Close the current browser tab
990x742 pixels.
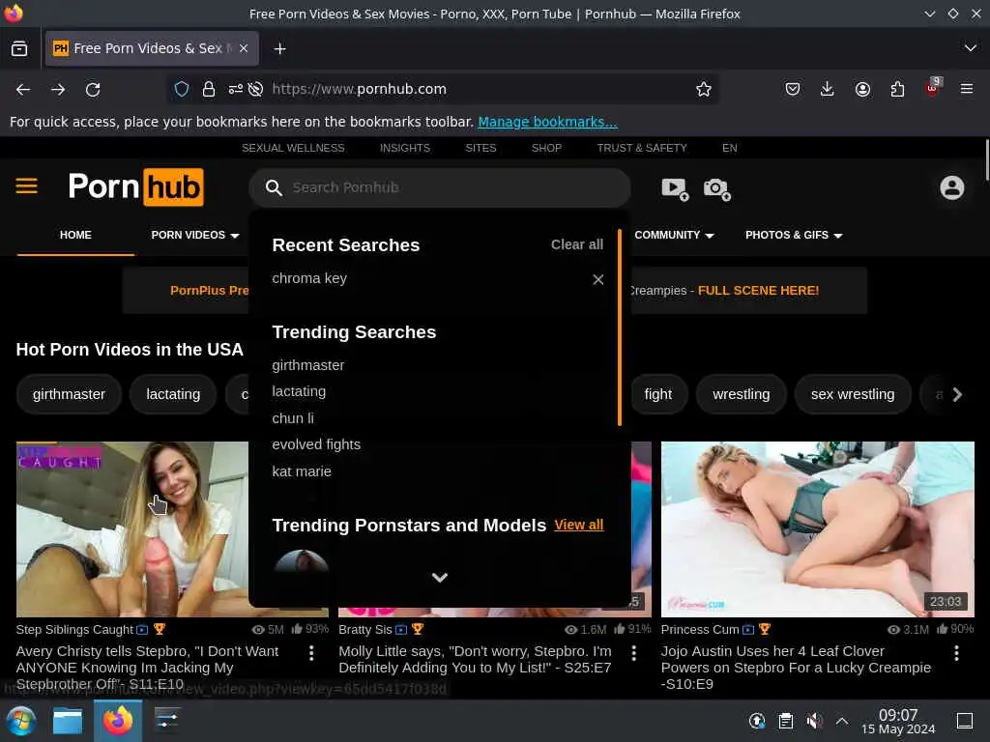[x=244, y=48]
